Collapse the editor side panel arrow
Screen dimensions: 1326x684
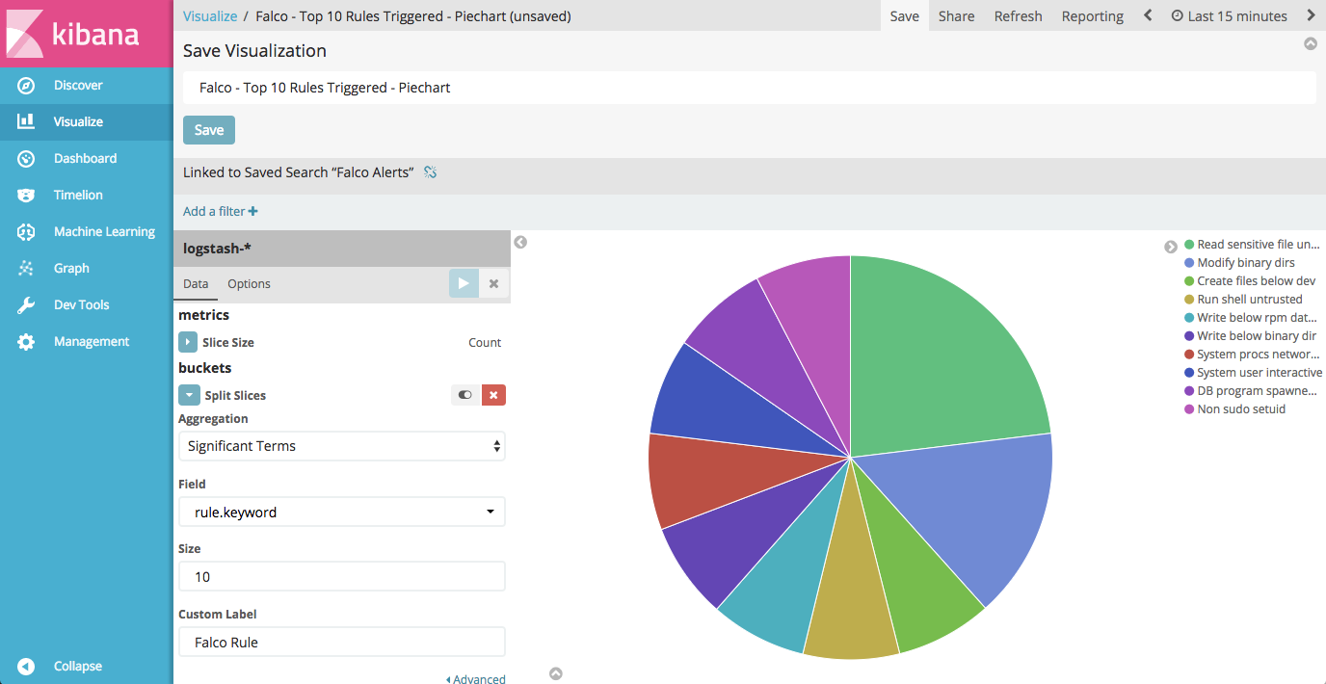tap(520, 242)
